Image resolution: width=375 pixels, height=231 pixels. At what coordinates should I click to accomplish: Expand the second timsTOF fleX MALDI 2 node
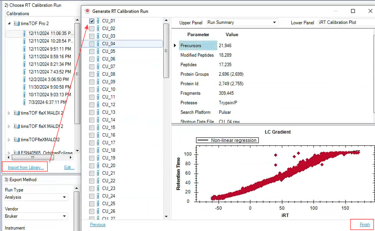click(9, 126)
